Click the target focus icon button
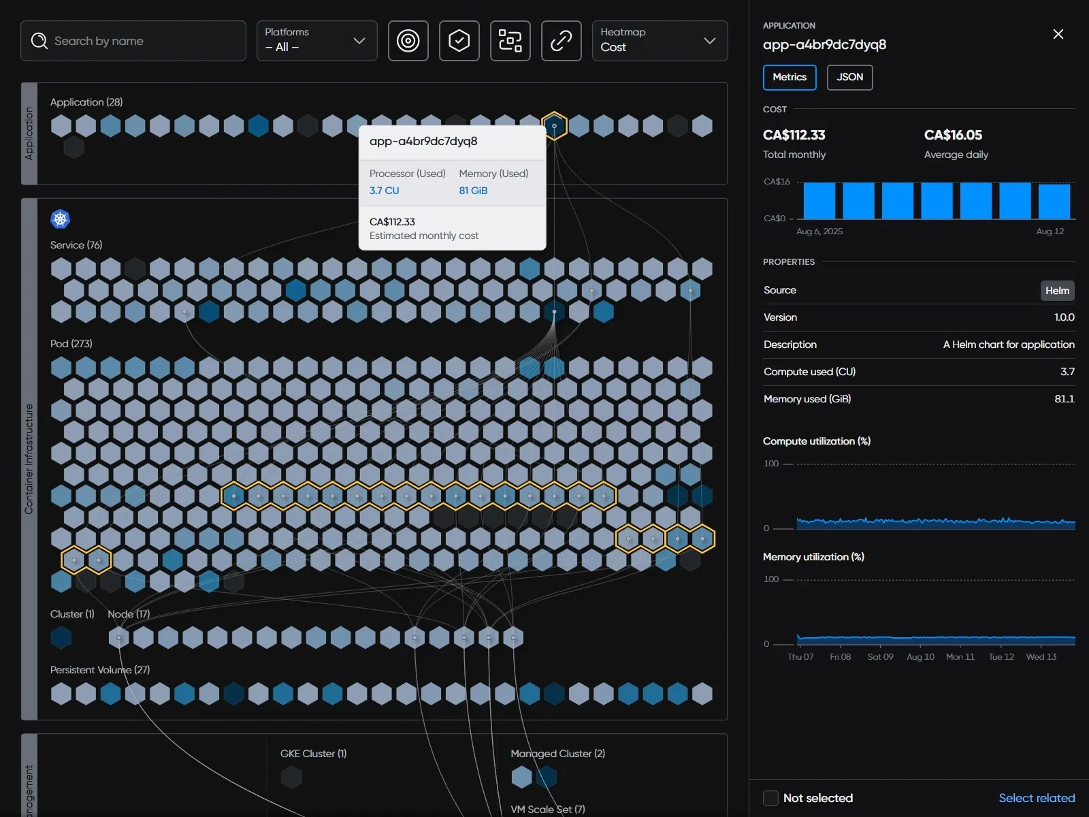This screenshot has width=1089, height=817. (x=408, y=41)
